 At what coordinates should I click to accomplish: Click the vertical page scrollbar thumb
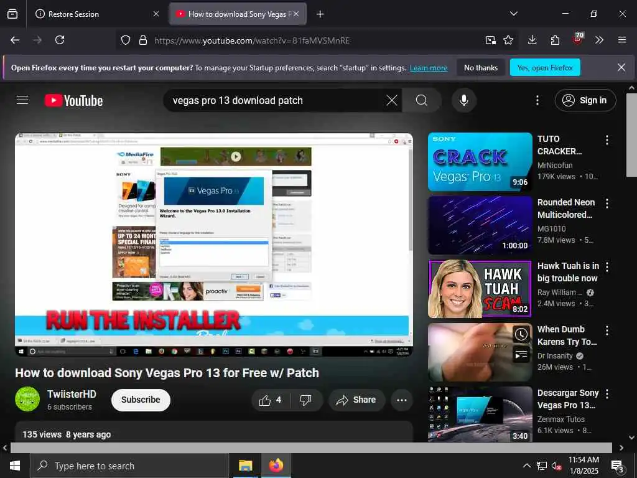(631, 135)
